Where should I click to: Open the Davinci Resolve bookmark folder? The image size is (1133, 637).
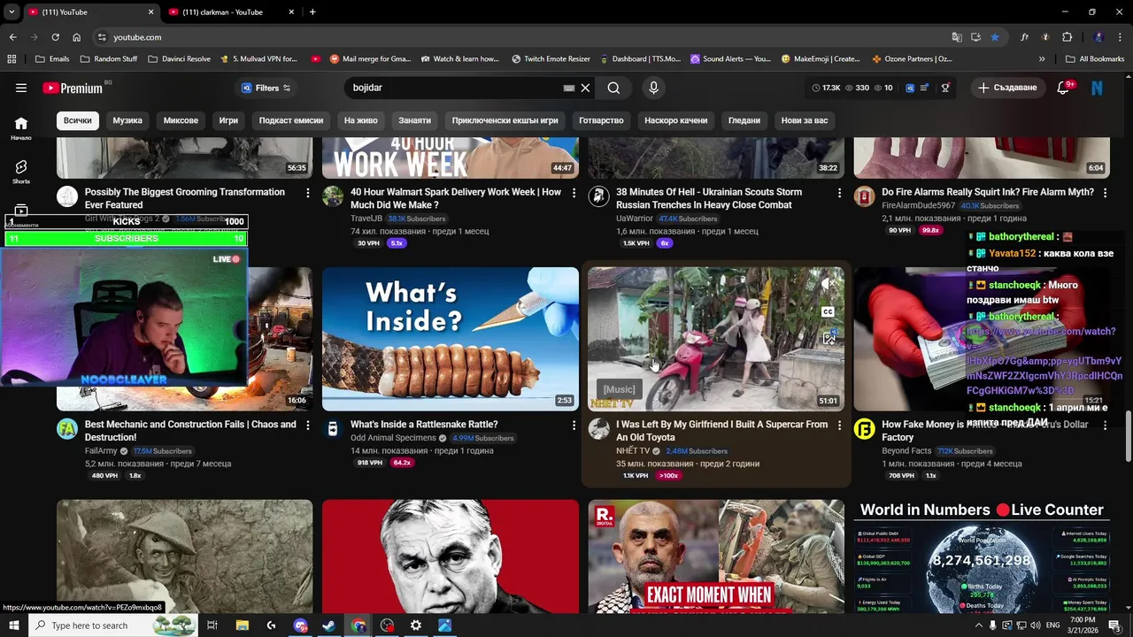tap(180, 58)
